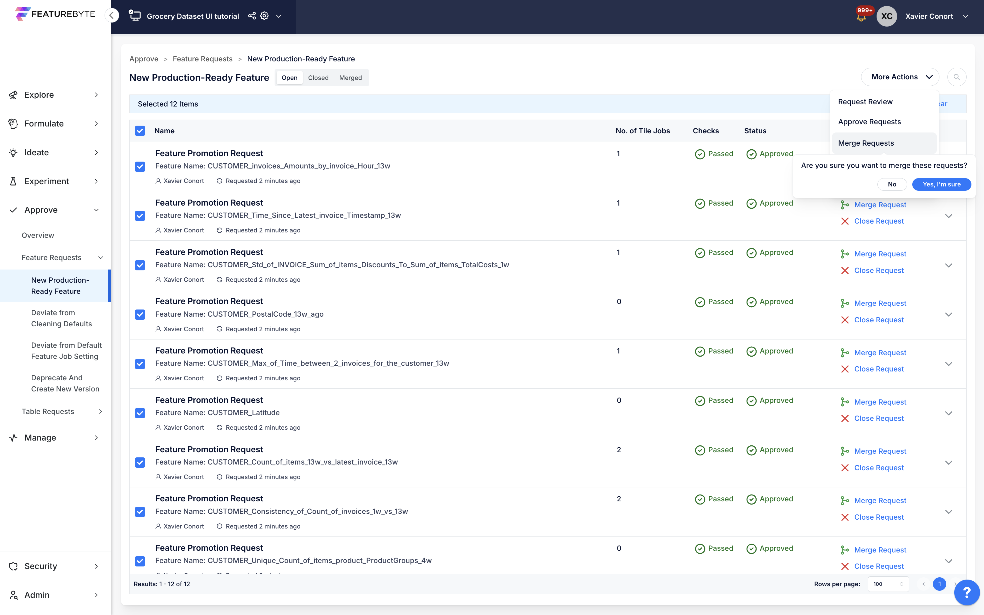The height and width of the screenshot is (615, 984).
Task: Click the share icon beside catalog name
Action: (252, 16)
